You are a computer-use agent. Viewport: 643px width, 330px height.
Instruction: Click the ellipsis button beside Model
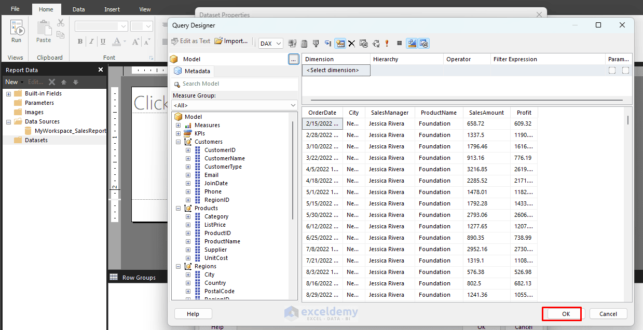(x=294, y=59)
